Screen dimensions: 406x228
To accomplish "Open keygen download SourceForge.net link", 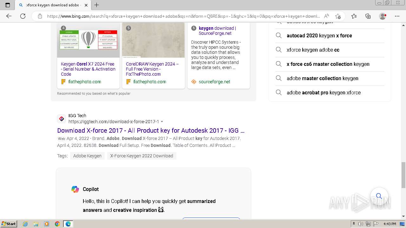I will click(x=217, y=31).
